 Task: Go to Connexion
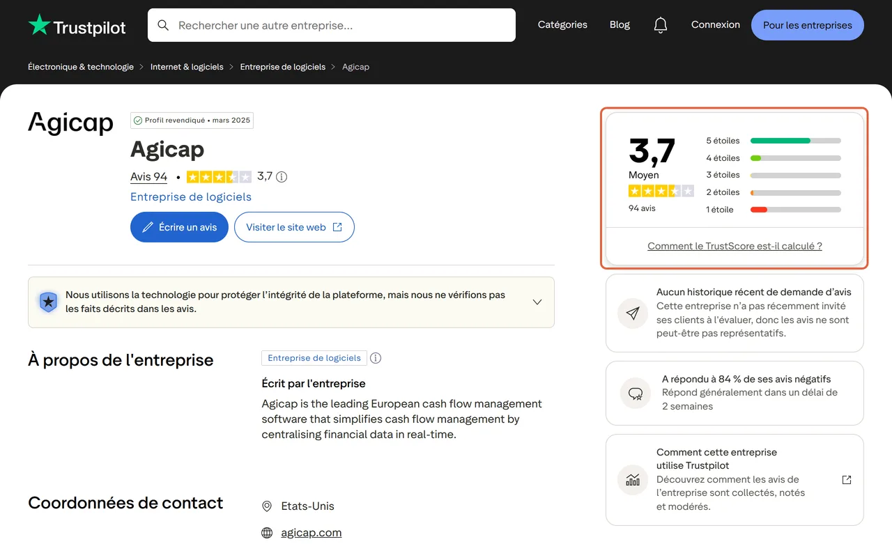(716, 24)
